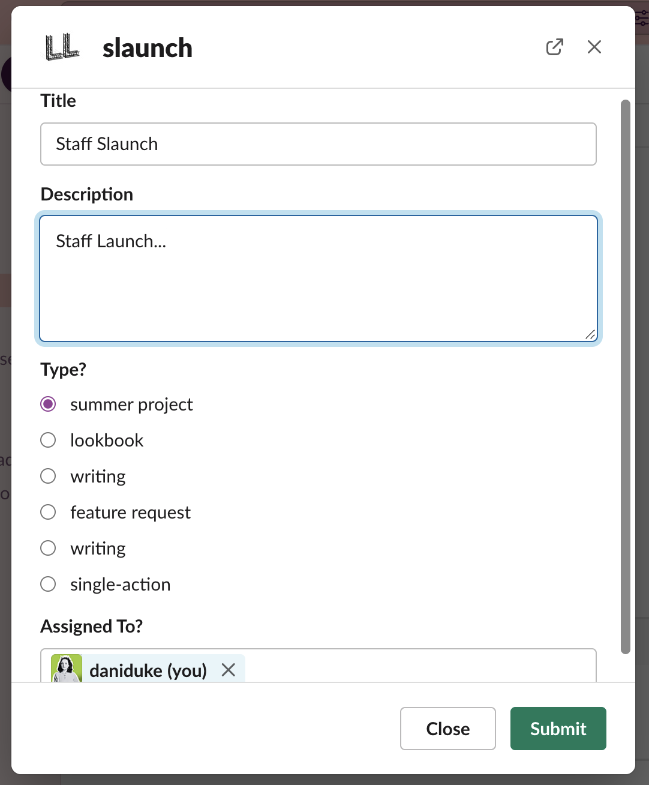This screenshot has width=649, height=785.
Task: Click the filter sliders icon behind the modal
Action: pos(642,18)
